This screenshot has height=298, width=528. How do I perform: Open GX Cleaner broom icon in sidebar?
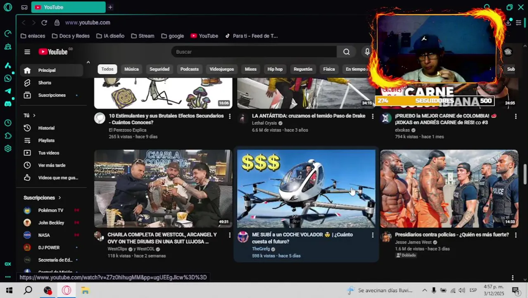coord(7,47)
